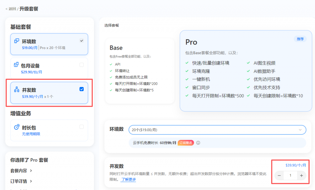Open the 环境数 quantity dropdown
This screenshot has width=315, height=190.
click(217, 130)
